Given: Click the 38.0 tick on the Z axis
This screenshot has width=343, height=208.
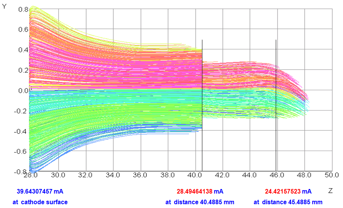Looking at the screenshot, I should pyautogui.click(x=167, y=175).
